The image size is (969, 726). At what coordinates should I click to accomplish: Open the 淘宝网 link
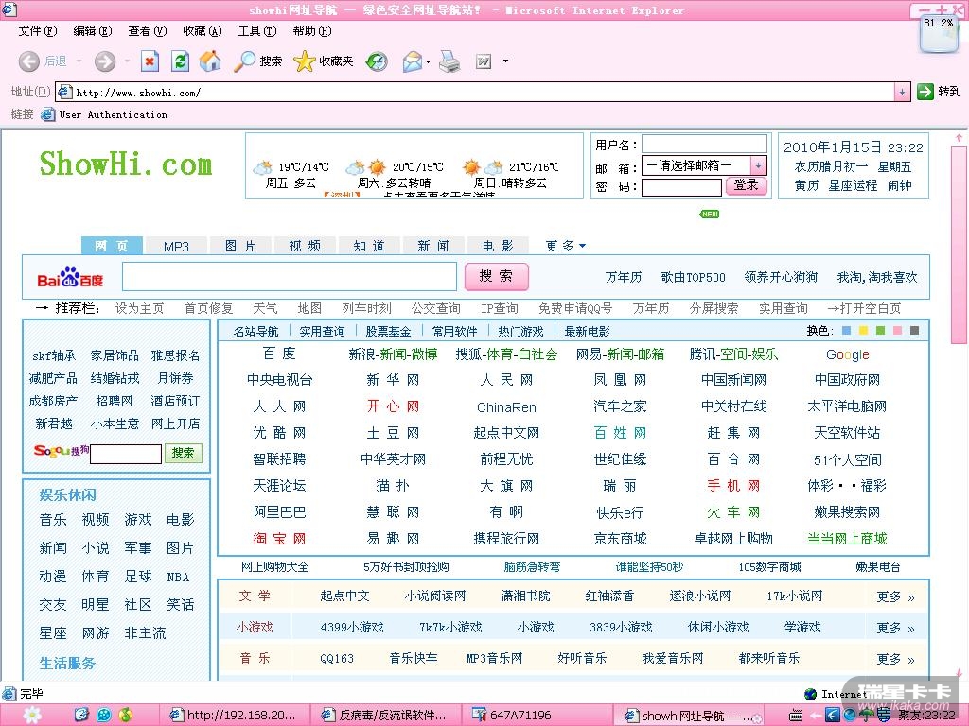(x=279, y=538)
